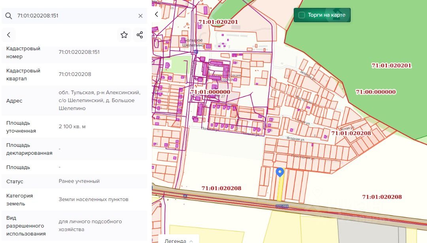Click the "Большое Шелепино" village label
This screenshot has height=243, width=427.
pyautogui.click(x=193, y=42)
